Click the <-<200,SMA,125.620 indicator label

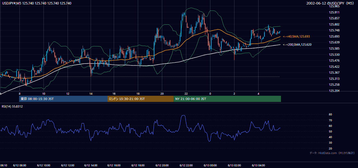coord(297,45)
